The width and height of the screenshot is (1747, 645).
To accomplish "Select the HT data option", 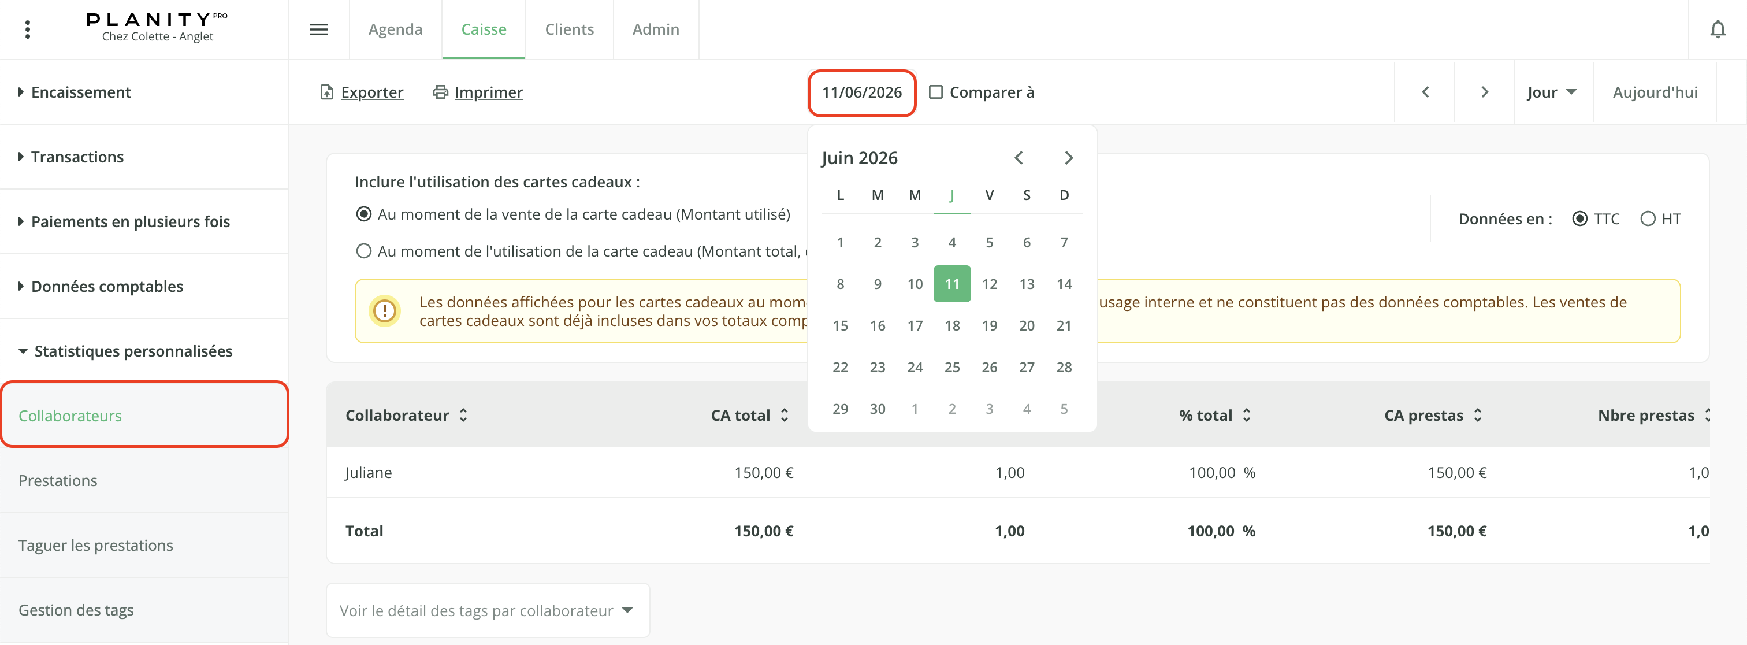I will click(x=1647, y=218).
